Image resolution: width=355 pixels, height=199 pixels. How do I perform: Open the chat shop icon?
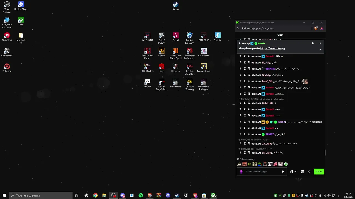[x=303, y=172]
